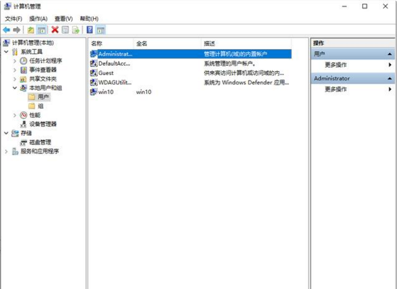Select the 组 folder in tree
The image size is (397, 289).
[x=40, y=106]
